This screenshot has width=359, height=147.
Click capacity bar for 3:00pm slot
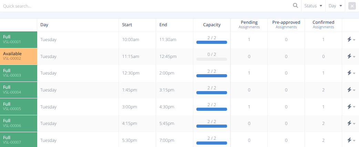click(212, 109)
